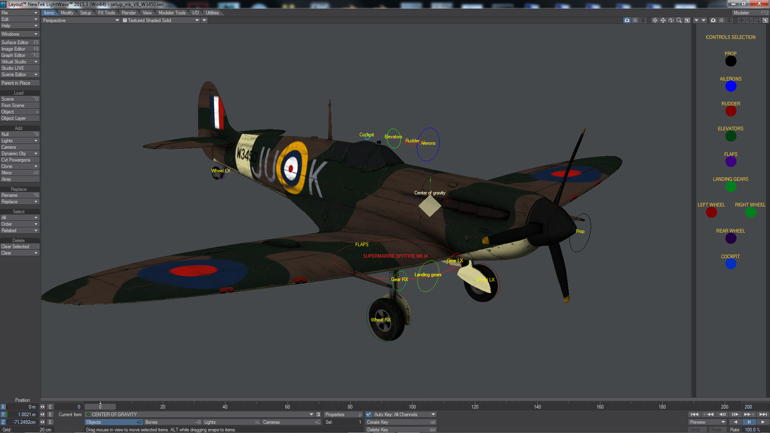Click Frame 0 on timeline slider

[x=100, y=407]
